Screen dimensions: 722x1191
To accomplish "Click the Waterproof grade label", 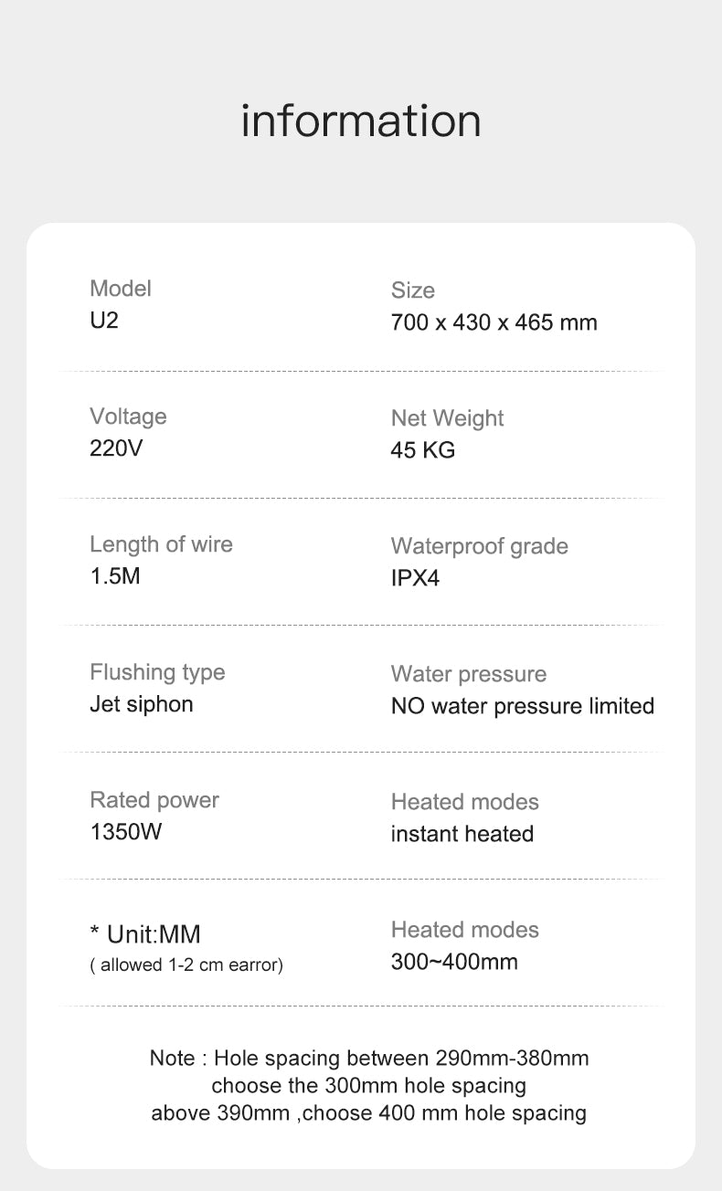I will (479, 546).
